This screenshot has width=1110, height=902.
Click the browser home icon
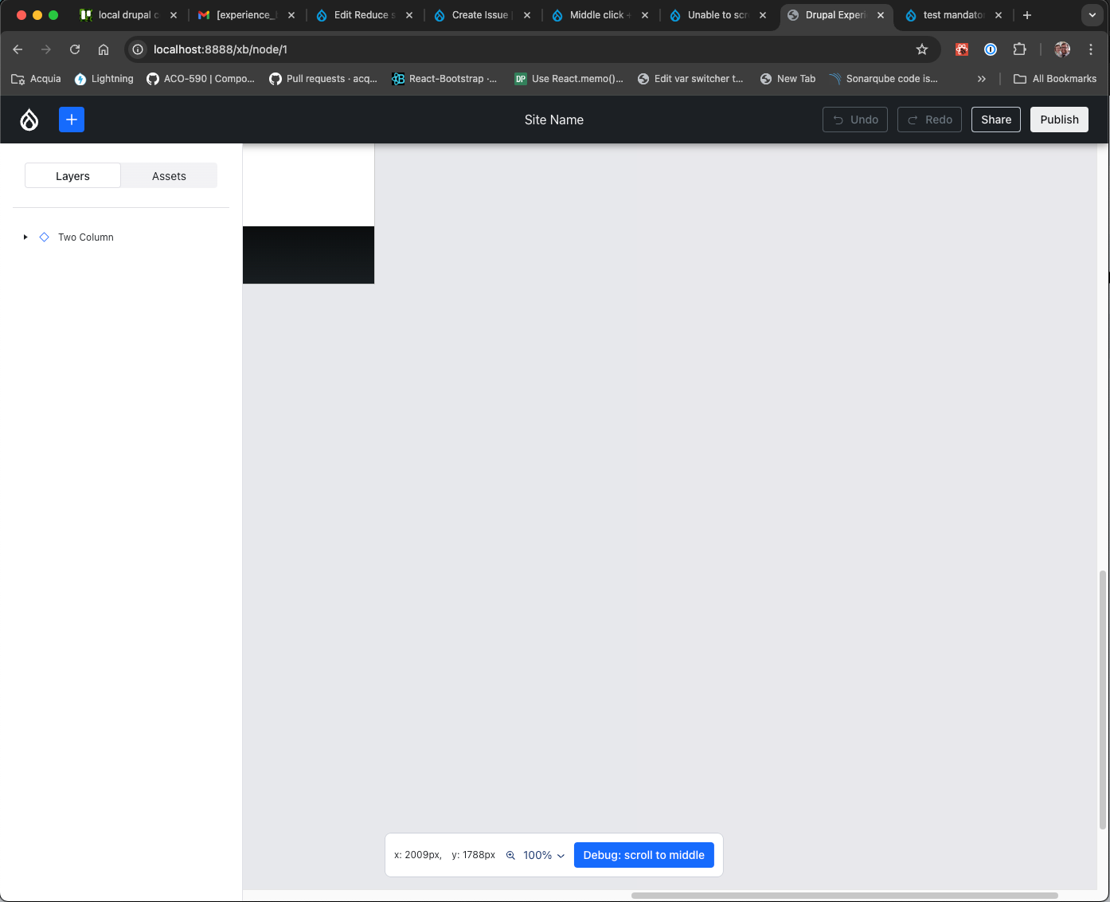104,49
